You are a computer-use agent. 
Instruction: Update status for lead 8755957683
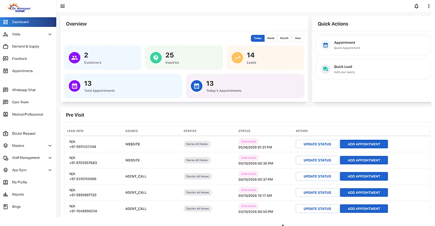coord(317,160)
